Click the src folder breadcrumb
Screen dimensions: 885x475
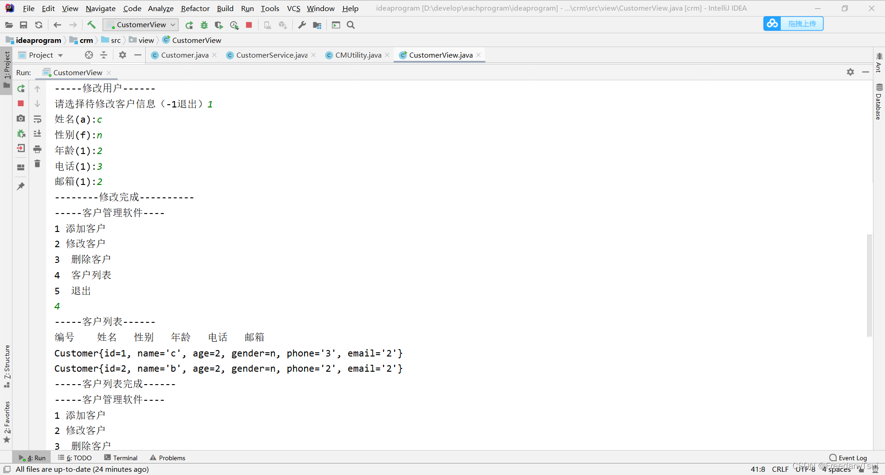click(x=111, y=40)
